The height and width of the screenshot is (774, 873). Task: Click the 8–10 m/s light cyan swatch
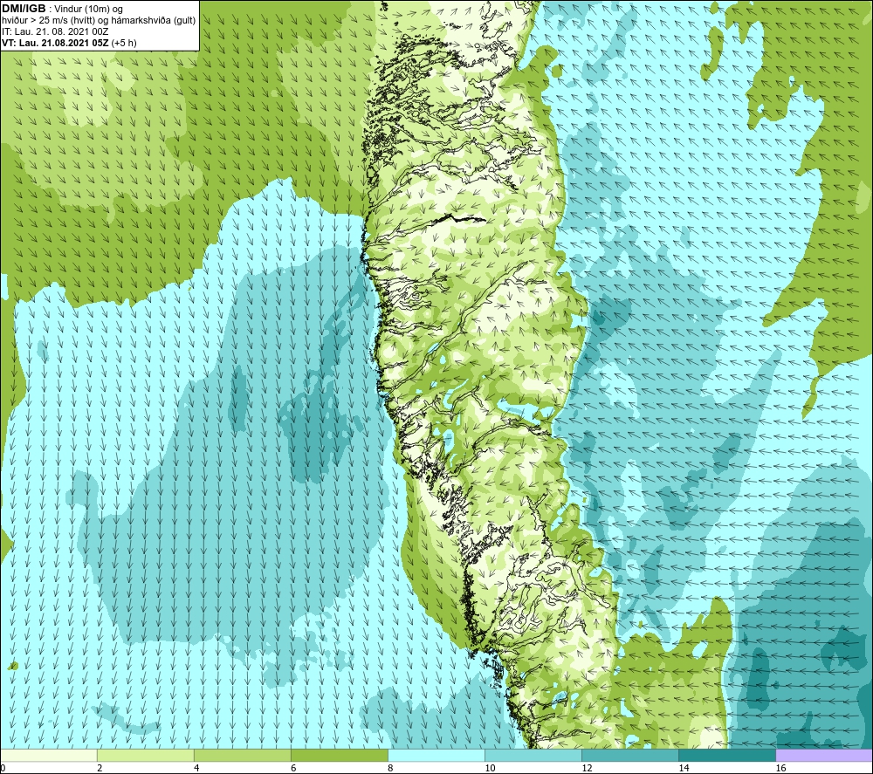click(436, 755)
